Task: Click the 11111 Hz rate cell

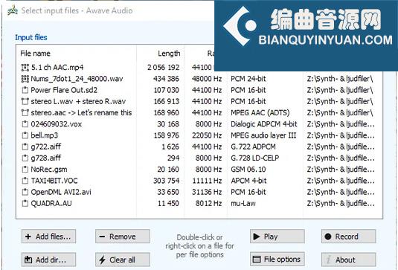Action: click(x=207, y=181)
